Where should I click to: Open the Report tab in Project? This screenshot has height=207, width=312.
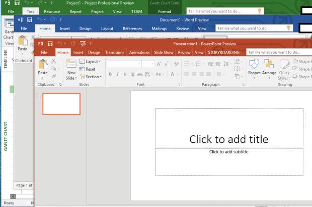pos(75,12)
